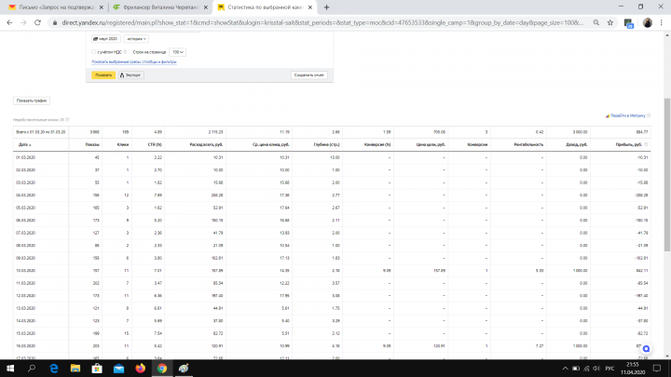Bookmark this page with the star
The width and height of the screenshot is (671, 377).
click(x=610, y=22)
